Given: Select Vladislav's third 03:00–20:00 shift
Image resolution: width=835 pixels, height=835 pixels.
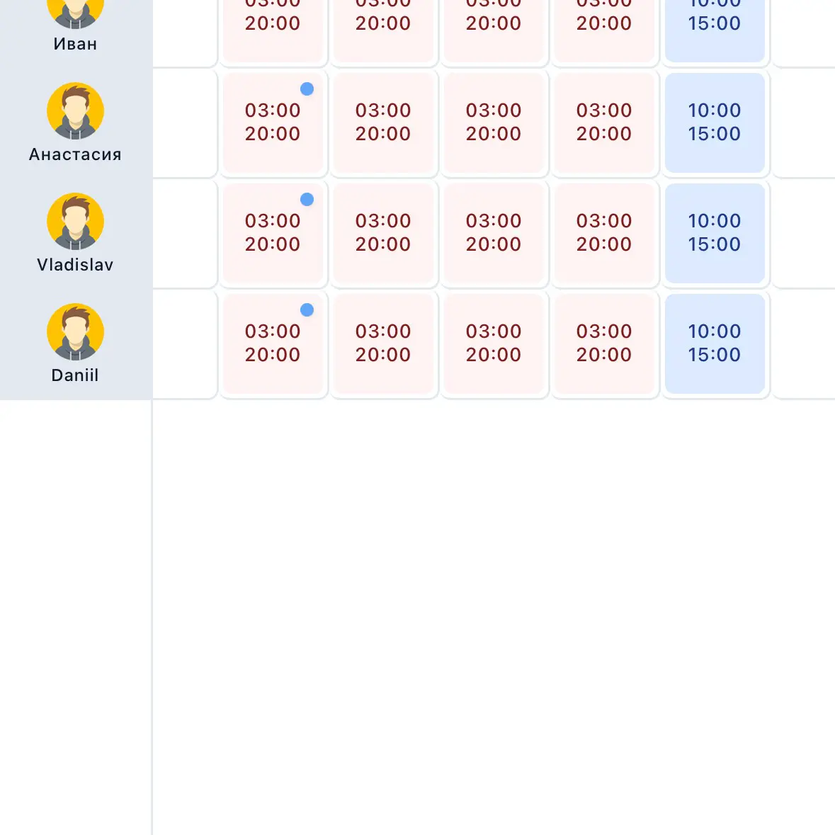Looking at the screenshot, I should click(x=494, y=233).
